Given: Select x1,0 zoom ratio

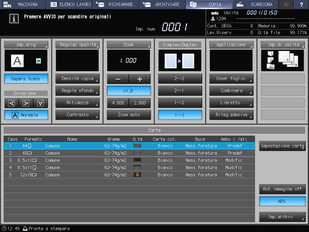Looking at the screenshot, I should (x=129, y=91).
